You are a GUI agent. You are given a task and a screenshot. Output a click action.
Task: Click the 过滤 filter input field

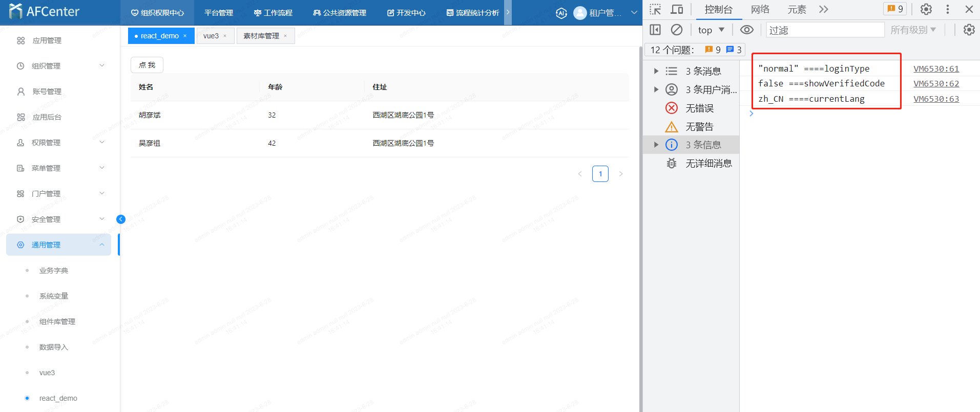pos(825,30)
